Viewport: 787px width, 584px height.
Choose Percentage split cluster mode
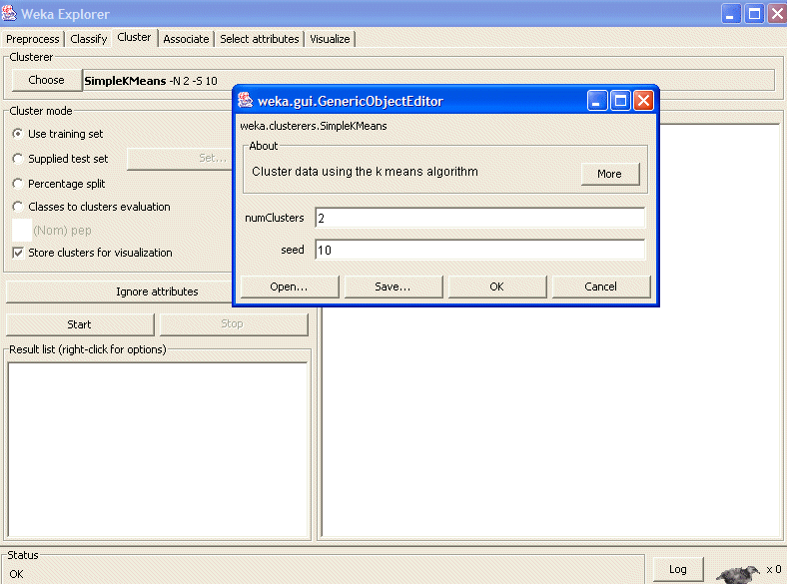(18, 184)
